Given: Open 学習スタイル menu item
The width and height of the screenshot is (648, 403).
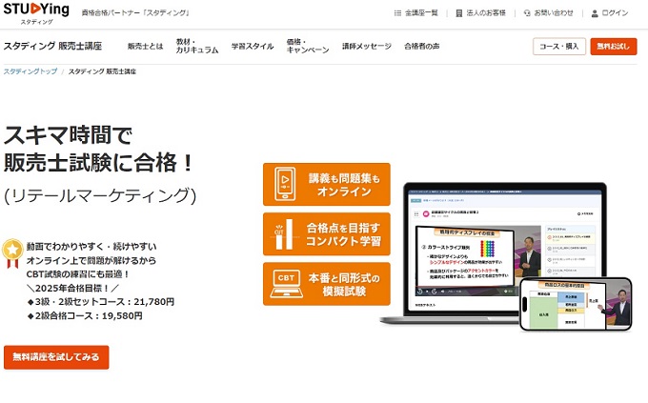Looking at the screenshot, I should 253,47.
